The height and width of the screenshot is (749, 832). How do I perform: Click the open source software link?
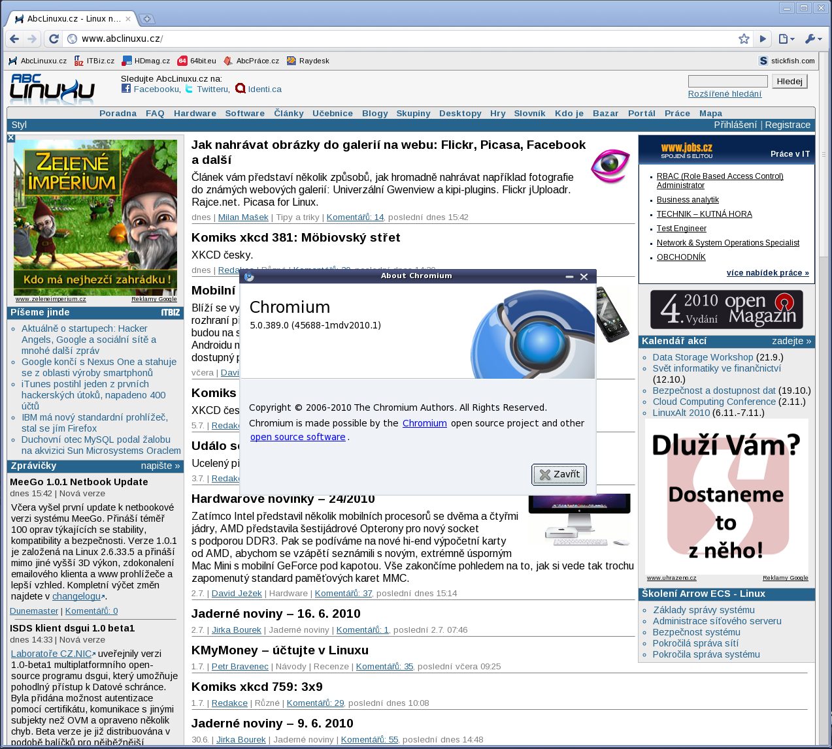click(298, 437)
